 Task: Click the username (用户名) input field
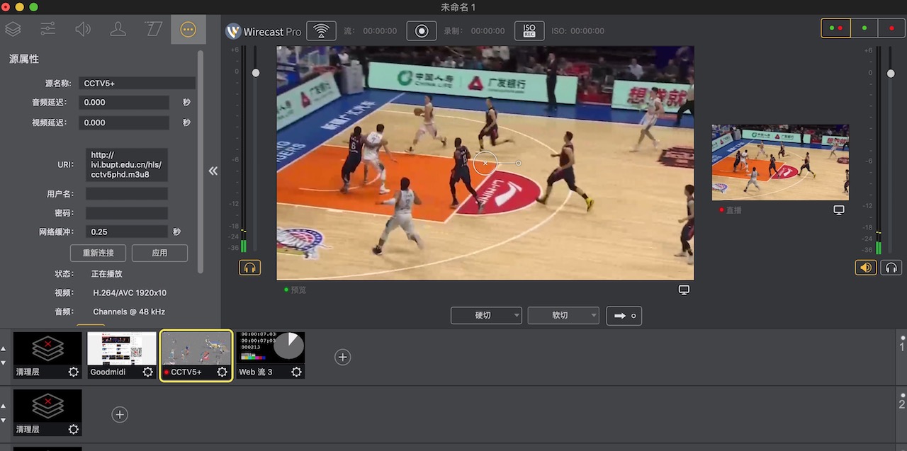coord(127,194)
